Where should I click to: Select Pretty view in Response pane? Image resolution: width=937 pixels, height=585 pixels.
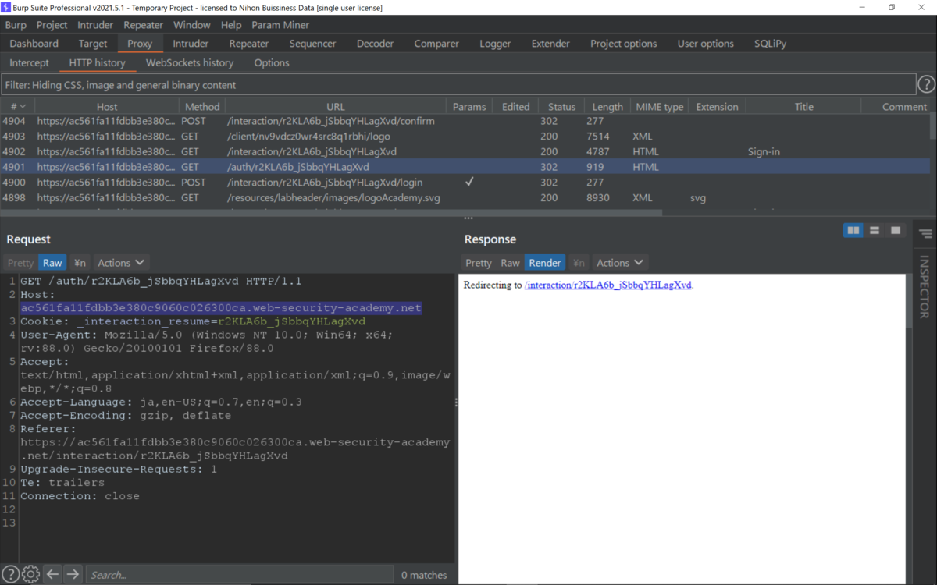click(479, 263)
